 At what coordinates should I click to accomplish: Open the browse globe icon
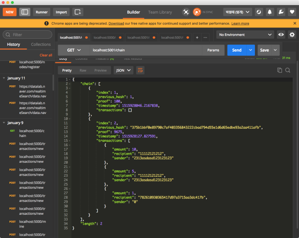259,12
